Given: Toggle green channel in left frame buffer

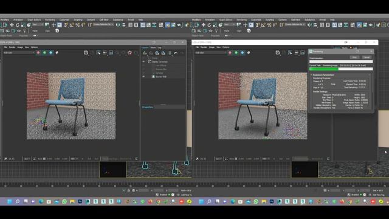Looking at the screenshot, I should (44, 53).
